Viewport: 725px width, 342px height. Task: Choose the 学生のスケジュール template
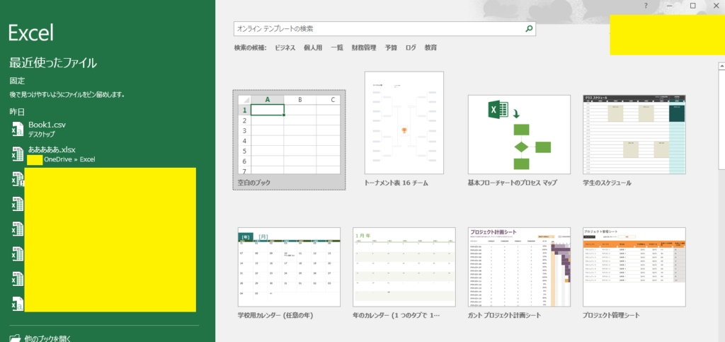[x=634, y=134]
